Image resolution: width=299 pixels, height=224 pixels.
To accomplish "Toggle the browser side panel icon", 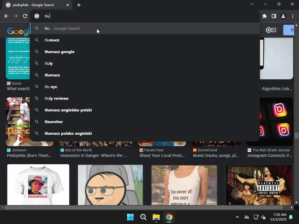I will coord(274,16).
